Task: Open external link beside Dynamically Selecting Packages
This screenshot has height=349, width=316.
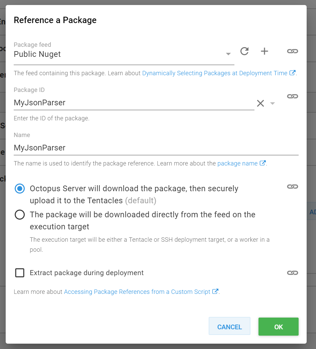Action: pyautogui.click(x=294, y=73)
